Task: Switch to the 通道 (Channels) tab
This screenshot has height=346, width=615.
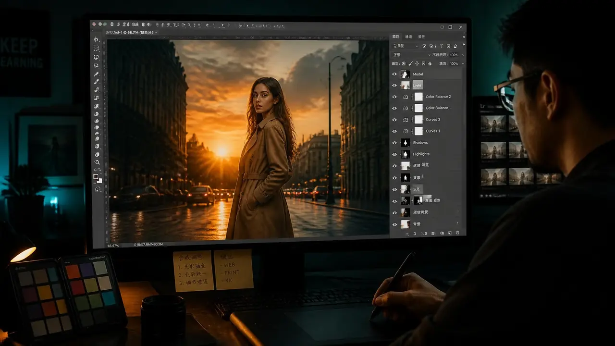Action: pos(408,37)
